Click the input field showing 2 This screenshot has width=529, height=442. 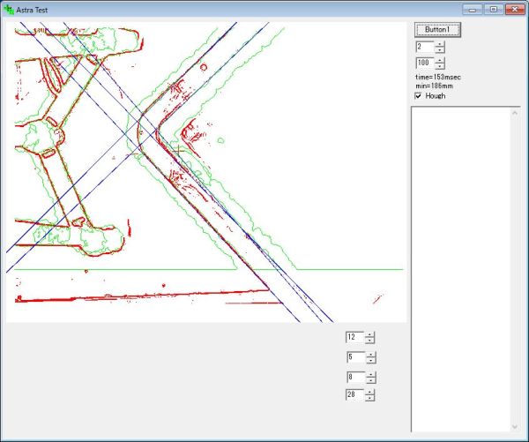[425, 47]
